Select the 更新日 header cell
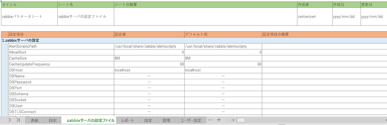Screen dimensions: 387x125 tap(374, 5)
